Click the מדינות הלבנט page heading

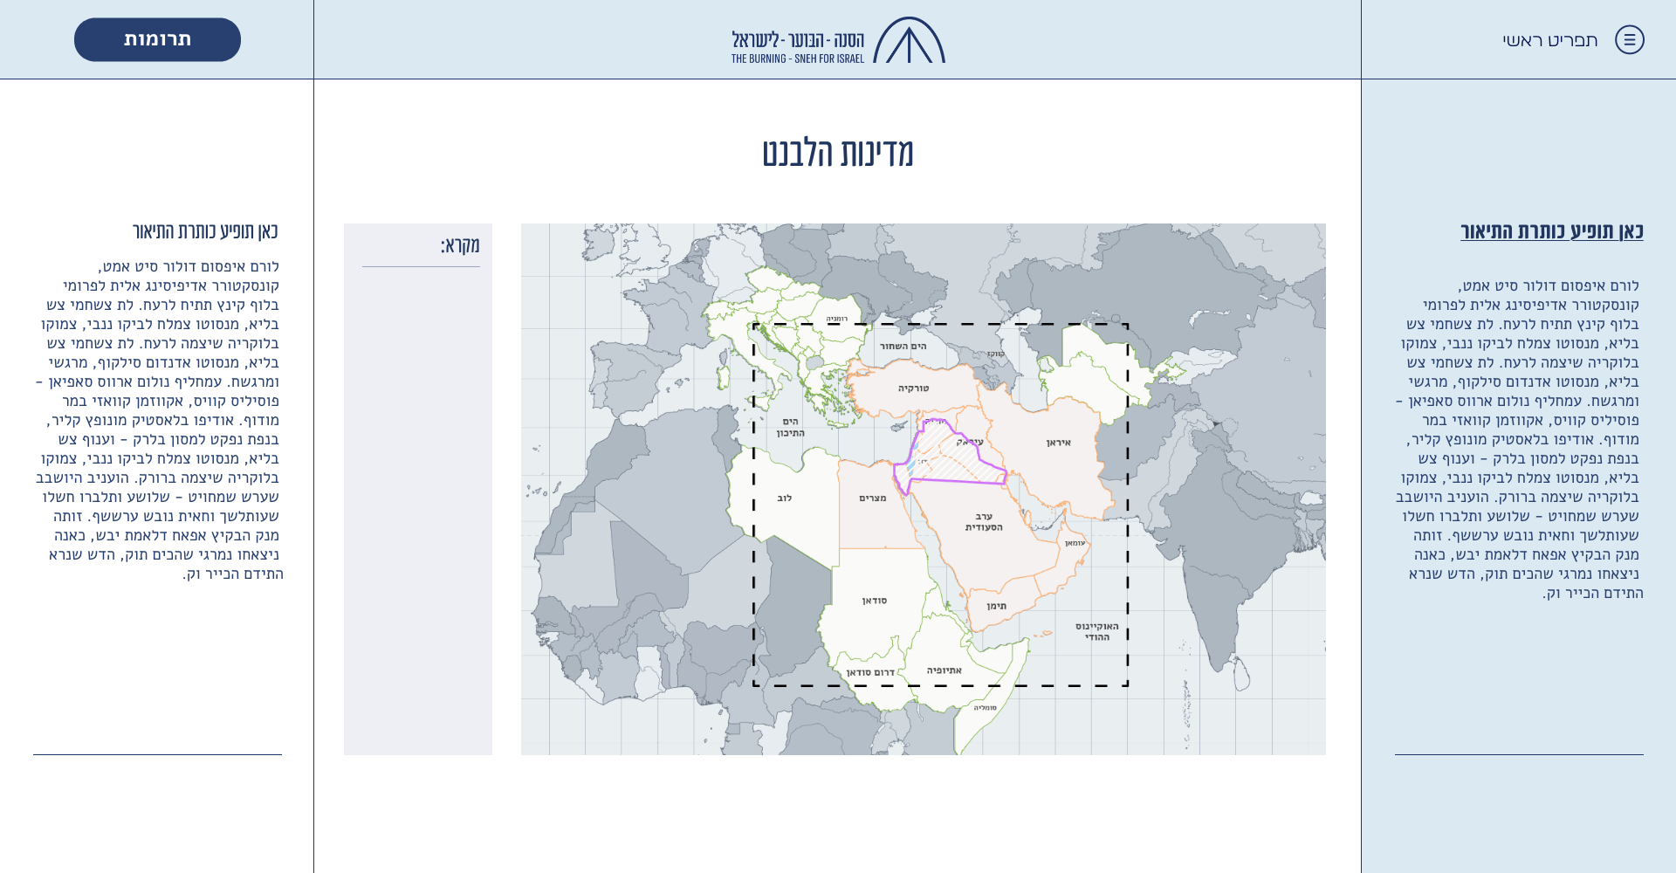click(837, 153)
